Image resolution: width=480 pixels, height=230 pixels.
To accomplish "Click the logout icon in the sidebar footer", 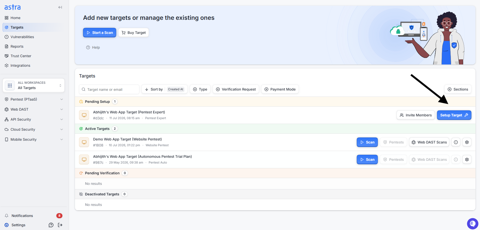I will tap(60, 225).
